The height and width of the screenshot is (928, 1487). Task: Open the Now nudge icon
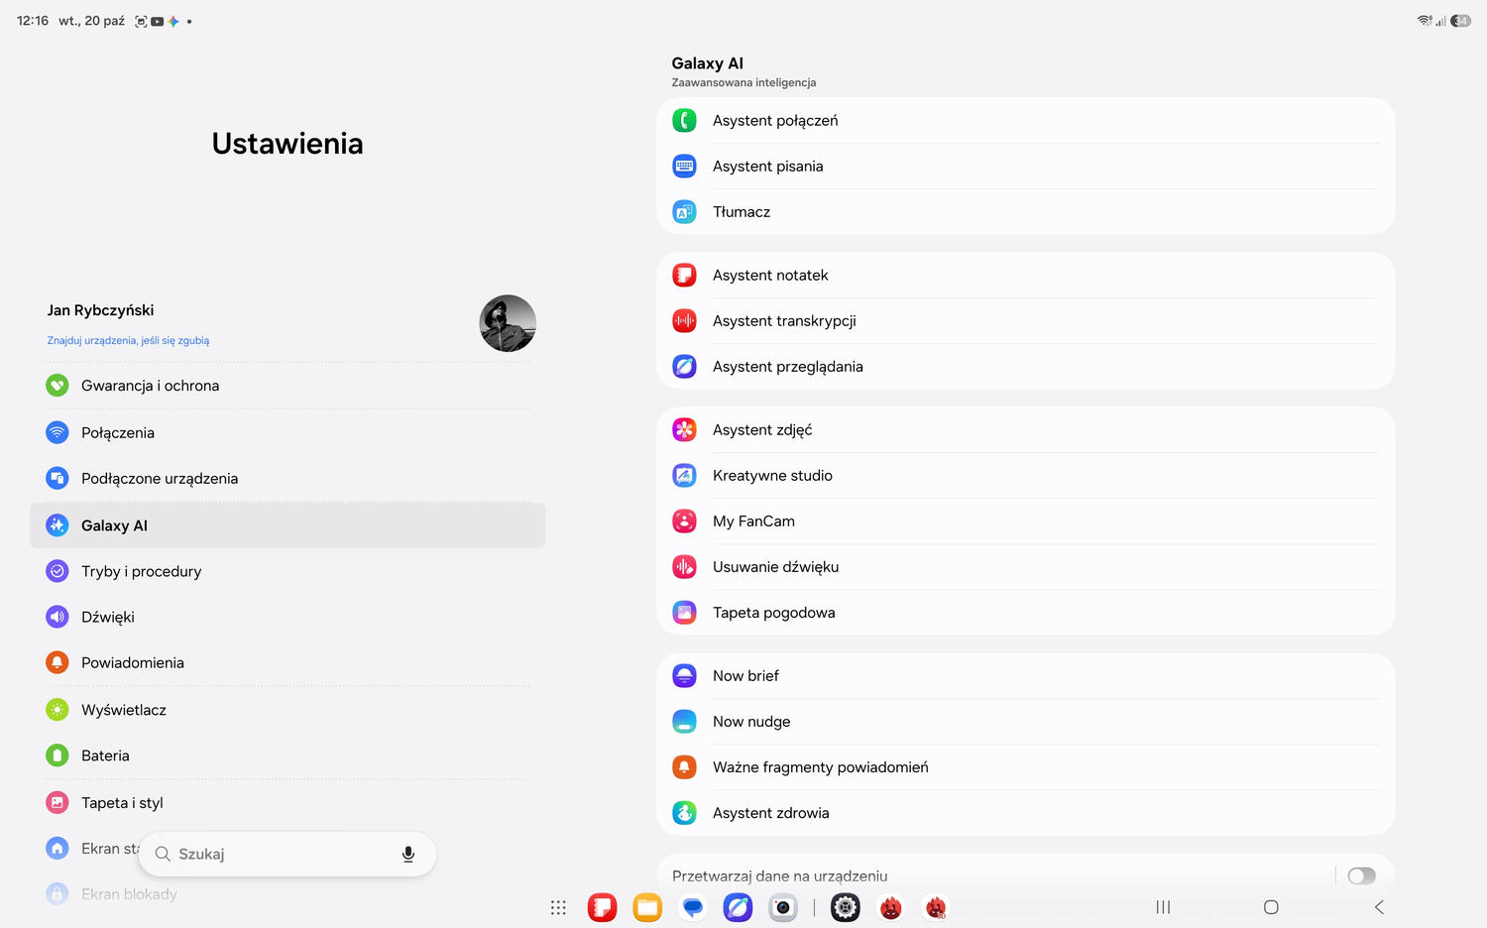point(684,722)
